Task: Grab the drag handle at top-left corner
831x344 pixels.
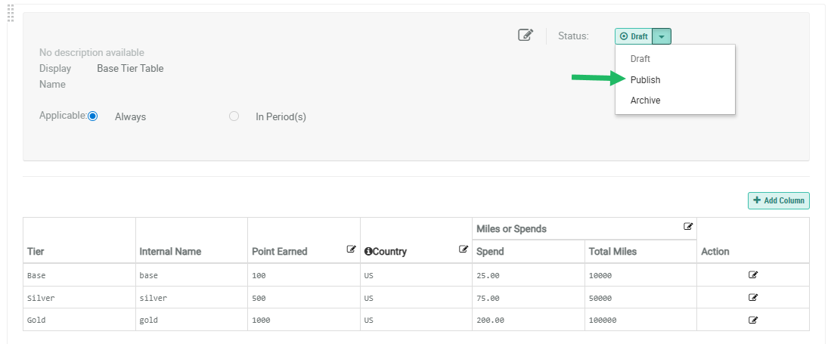Action: click(x=11, y=12)
